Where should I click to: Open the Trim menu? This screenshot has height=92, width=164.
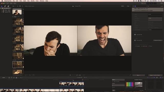point(21,1)
